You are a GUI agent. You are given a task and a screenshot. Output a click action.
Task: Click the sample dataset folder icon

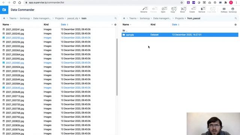pos(124,35)
